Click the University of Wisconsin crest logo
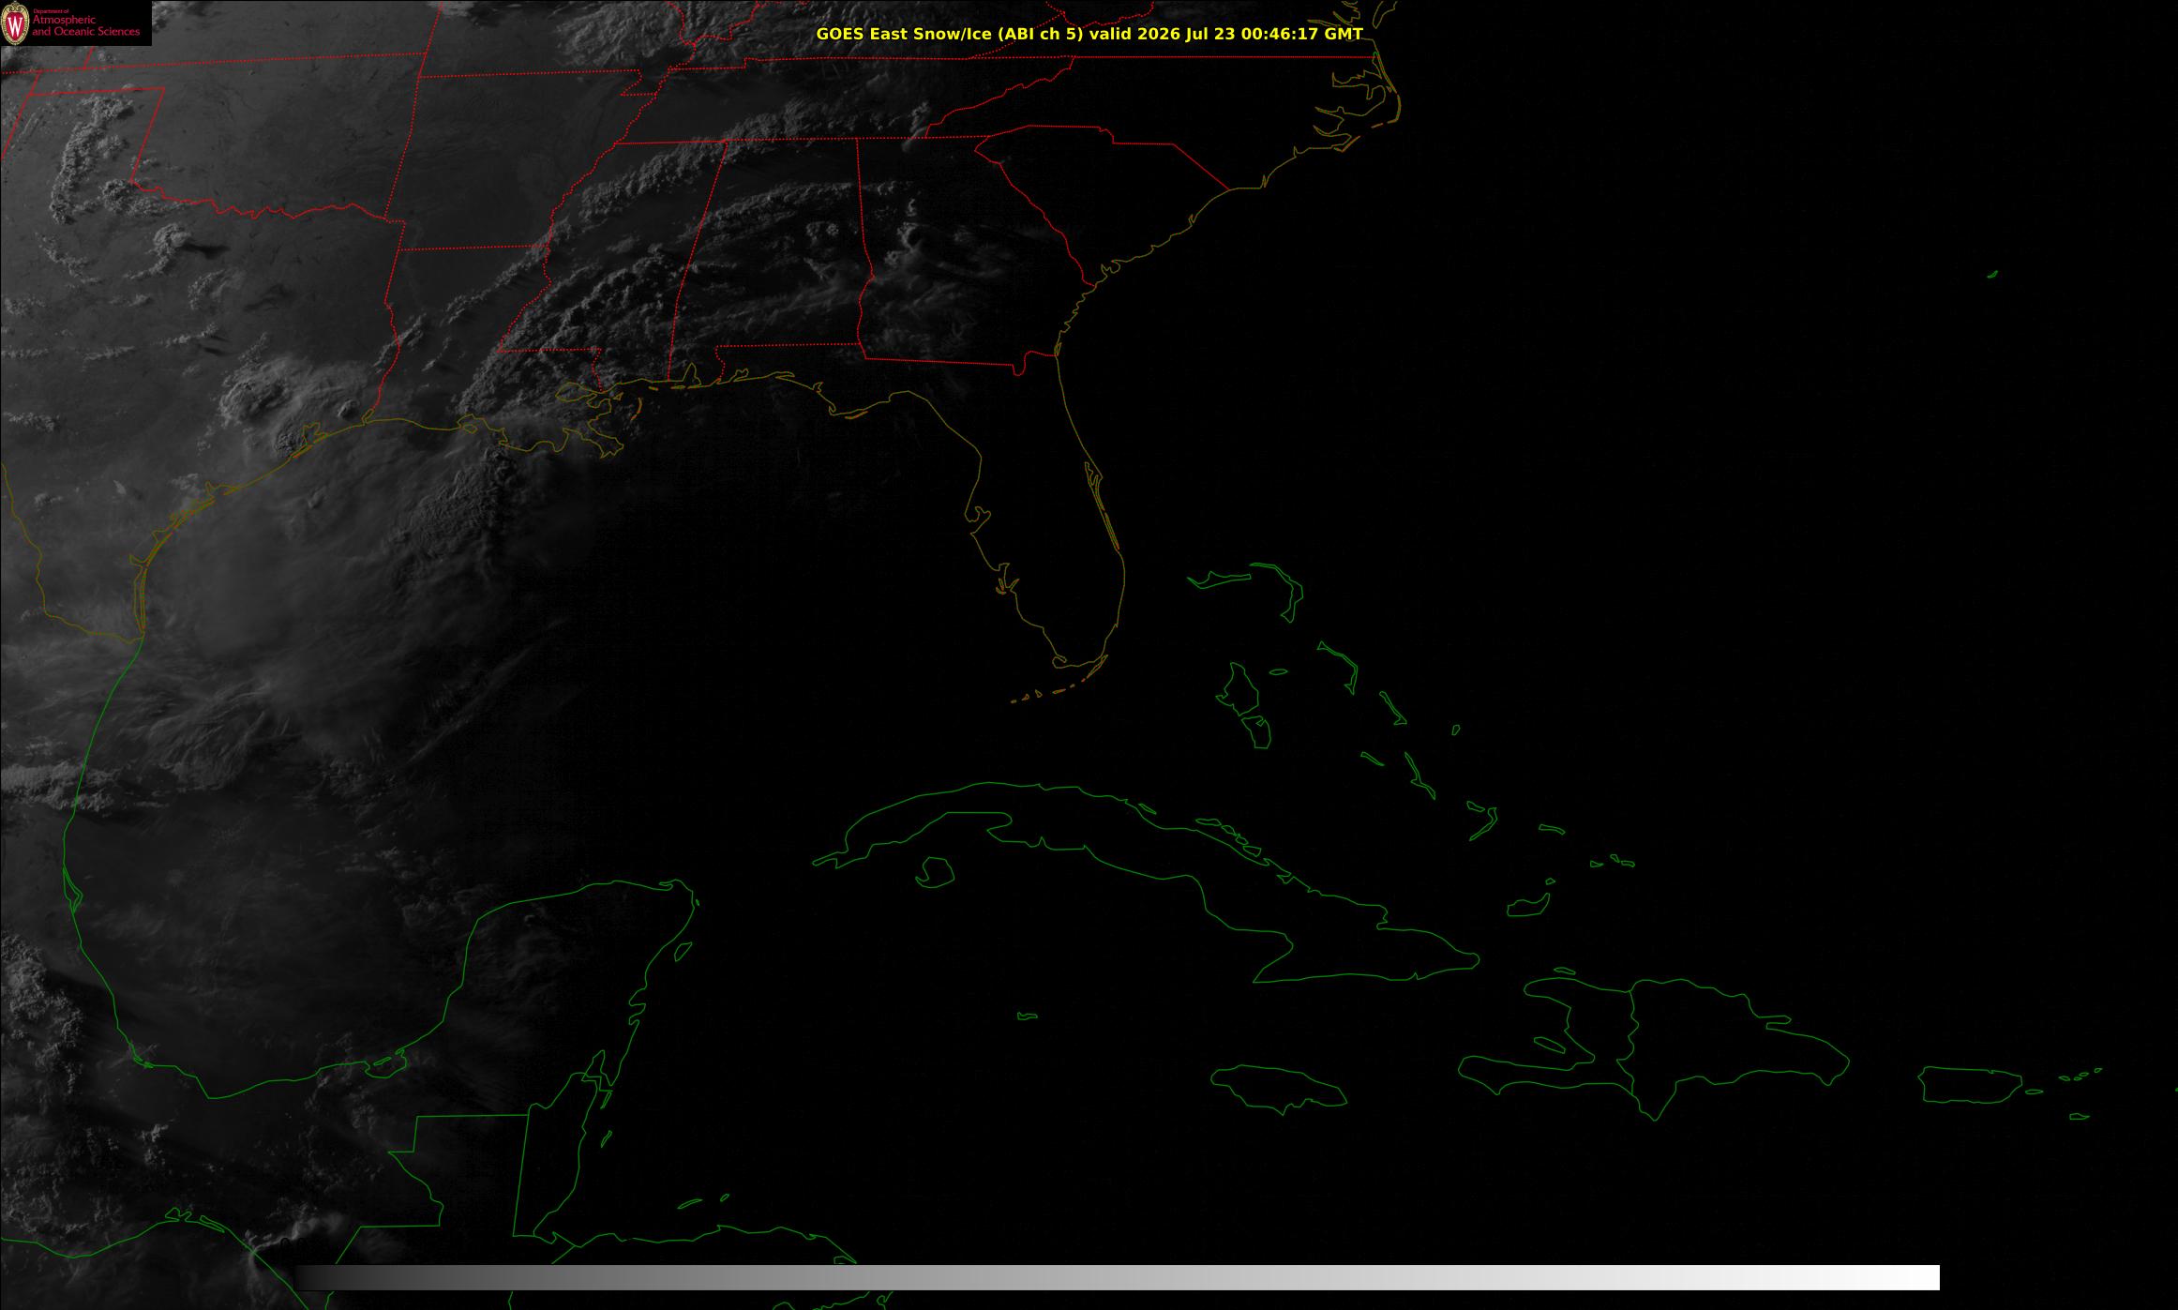This screenshot has height=1310, width=2178. click(x=16, y=23)
